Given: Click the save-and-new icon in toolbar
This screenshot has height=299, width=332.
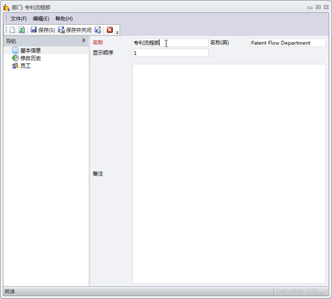Looking at the screenshot, I should [x=97, y=30].
